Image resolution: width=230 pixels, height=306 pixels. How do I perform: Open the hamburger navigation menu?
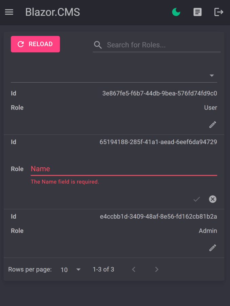click(9, 12)
